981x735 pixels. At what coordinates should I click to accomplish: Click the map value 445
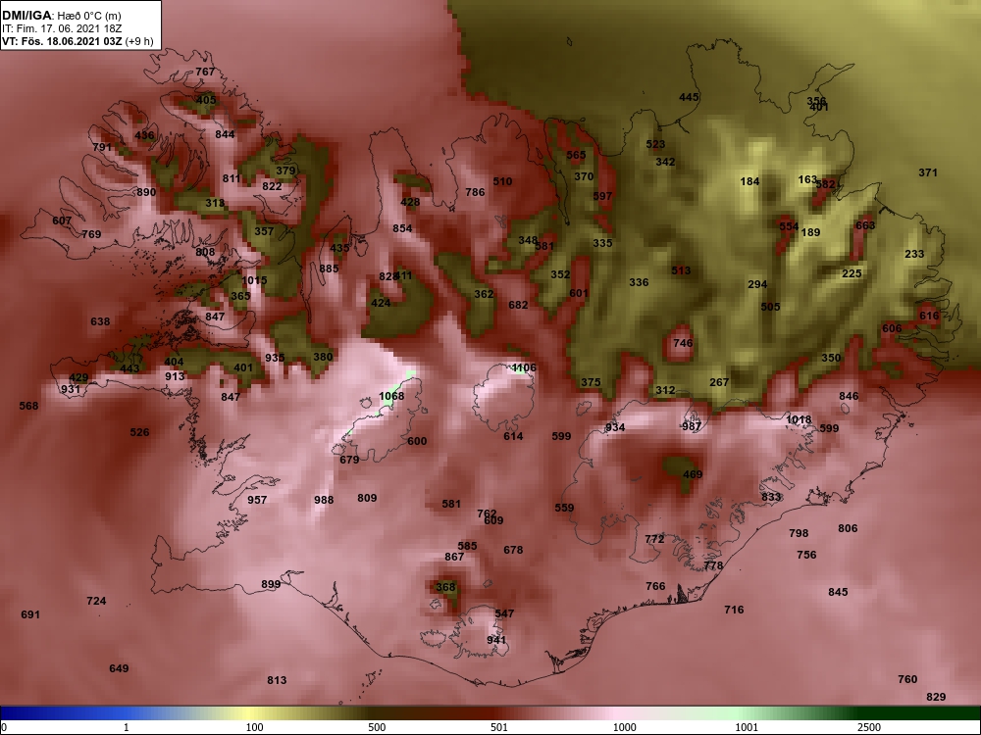coord(689,97)
